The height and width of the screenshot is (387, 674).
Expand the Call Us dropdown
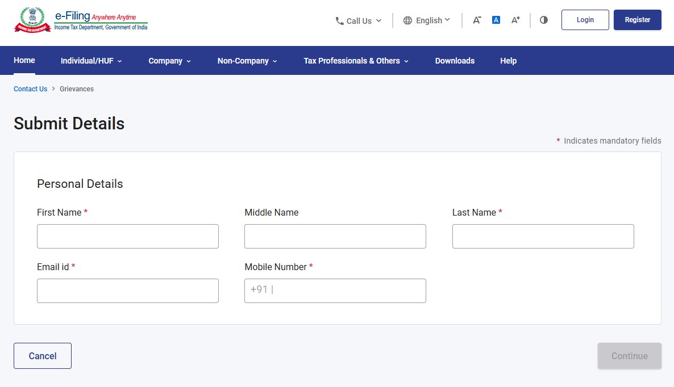[x=359, y=20]
